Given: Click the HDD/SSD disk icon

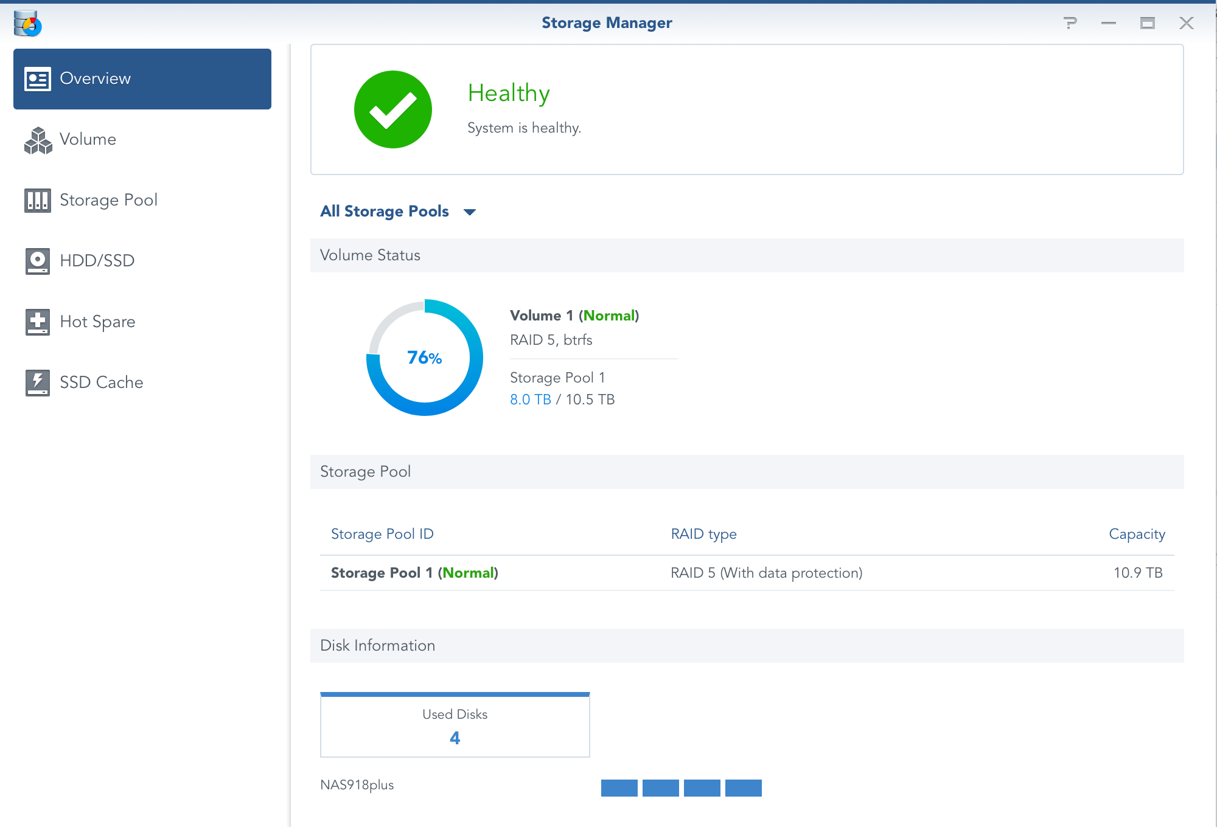Looking at the screenshot, I should click(38, 261).
